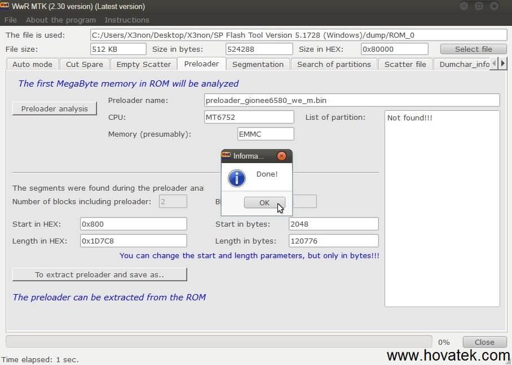Click the Start in bytes field
Image resolution: width=512 pixels, height=365 pixels.
coord(333,224)
